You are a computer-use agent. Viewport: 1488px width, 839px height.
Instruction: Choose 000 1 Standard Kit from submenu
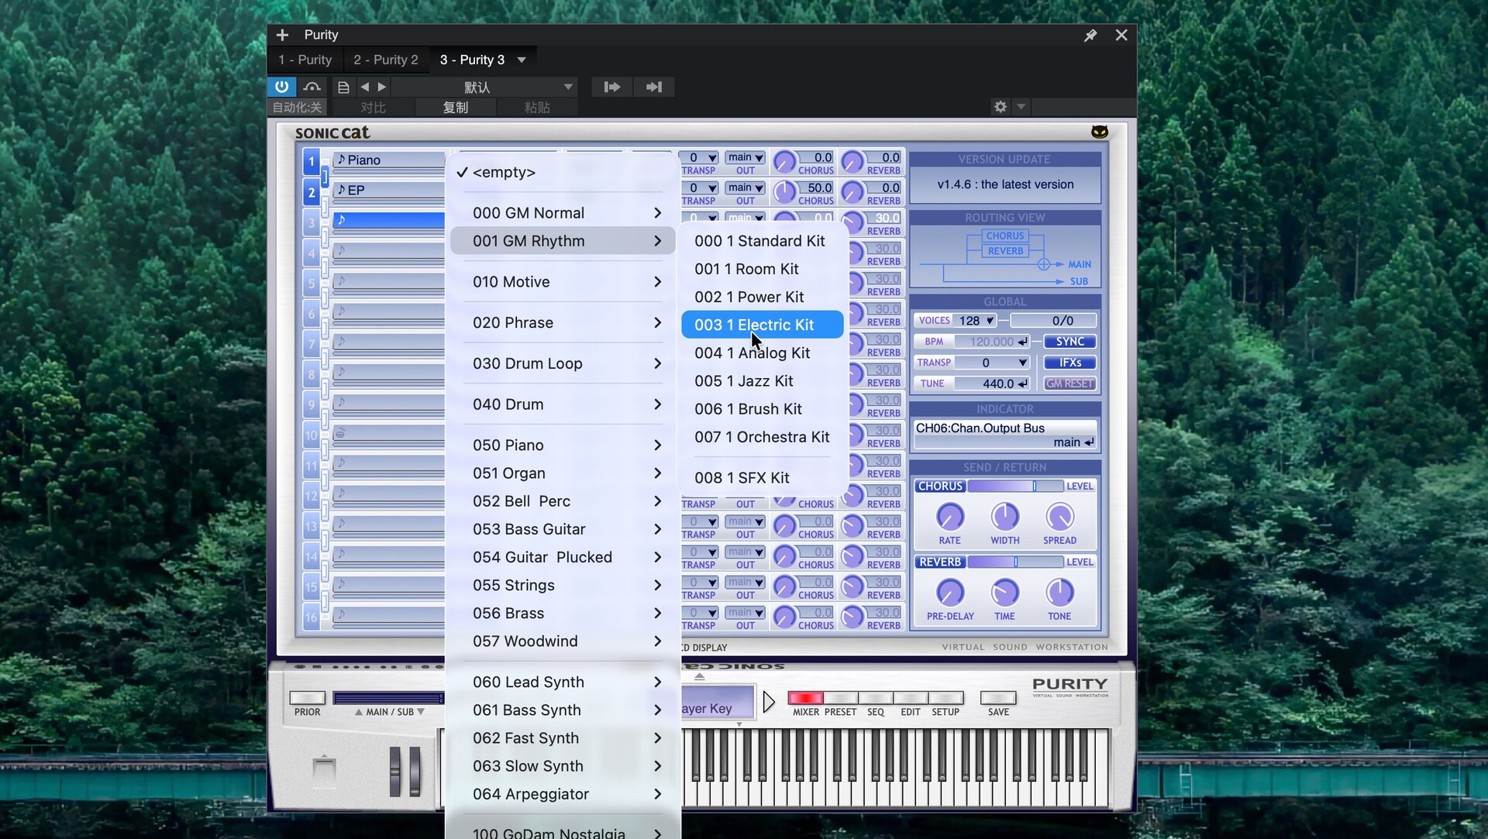763,241
